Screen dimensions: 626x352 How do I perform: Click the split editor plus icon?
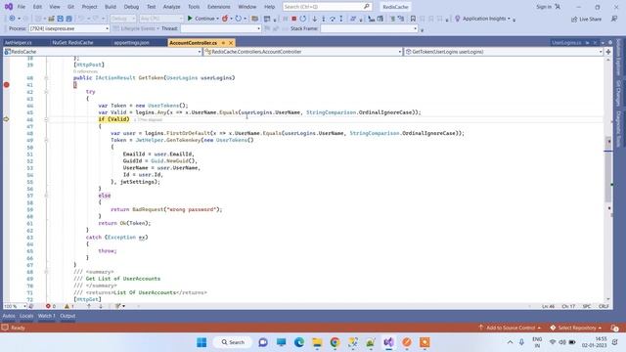[608, 52]
